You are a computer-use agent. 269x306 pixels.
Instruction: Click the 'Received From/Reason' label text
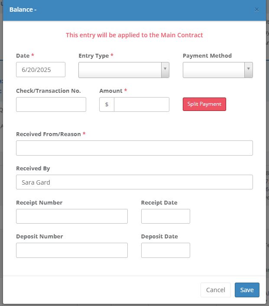(49, 134)
